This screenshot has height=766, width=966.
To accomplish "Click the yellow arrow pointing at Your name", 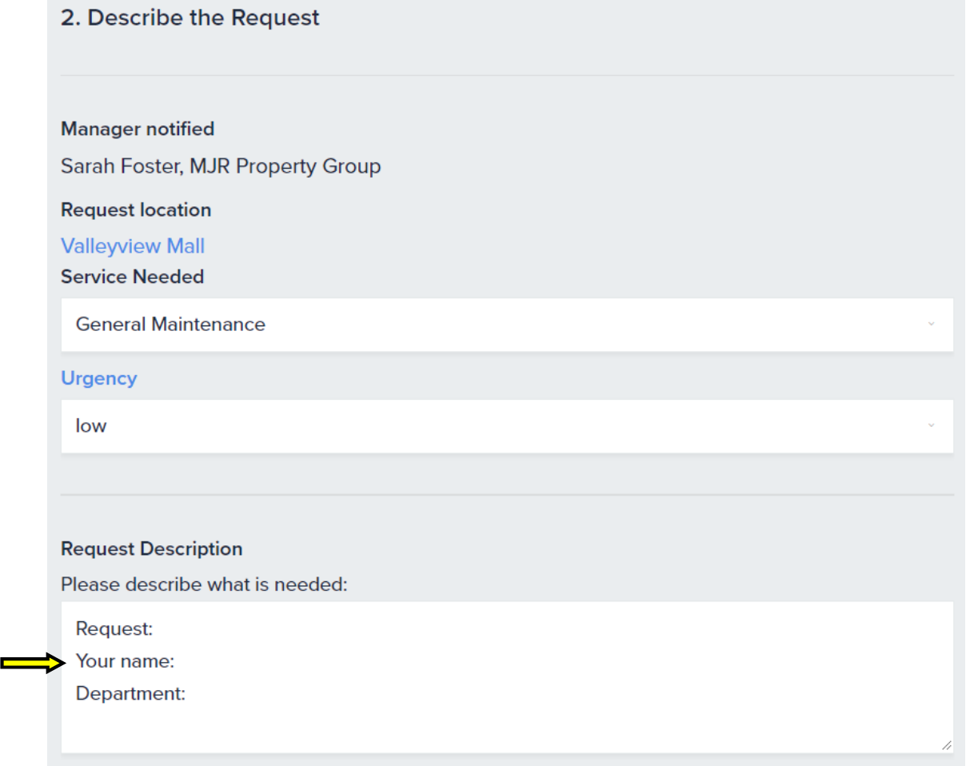I will (x=32, y=663).
